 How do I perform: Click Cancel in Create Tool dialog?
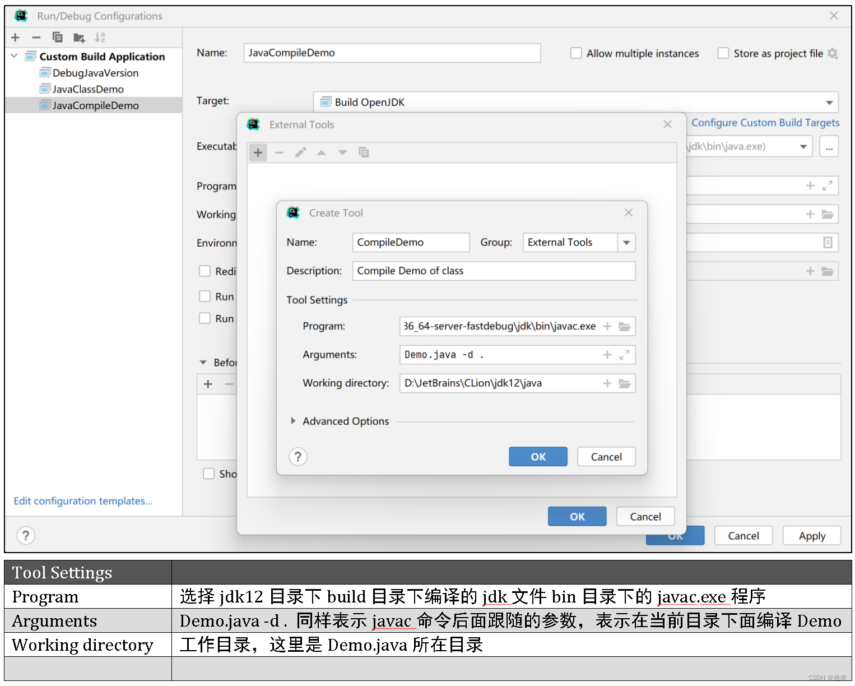(606, 457)
